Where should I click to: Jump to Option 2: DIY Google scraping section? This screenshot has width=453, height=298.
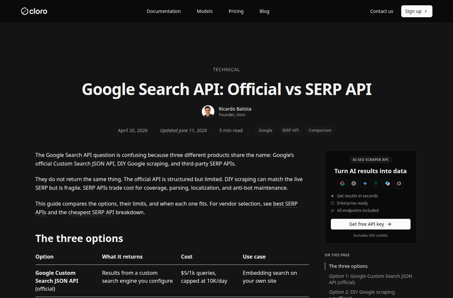pyautogui.click(x=362, y=294)
